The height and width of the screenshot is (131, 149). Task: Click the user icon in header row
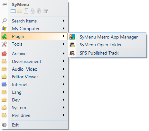point(33,11)
